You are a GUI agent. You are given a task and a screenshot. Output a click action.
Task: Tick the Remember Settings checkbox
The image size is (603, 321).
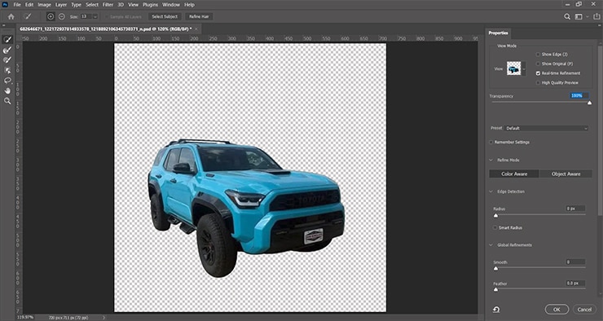pos(491,143)
